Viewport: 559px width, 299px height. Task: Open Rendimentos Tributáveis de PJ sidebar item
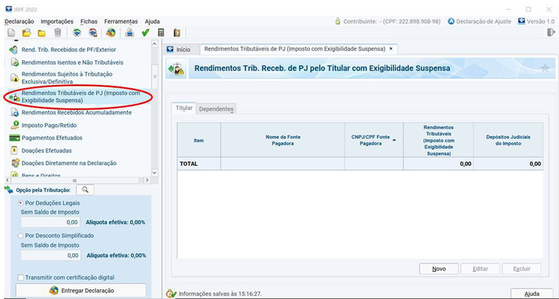tap(81, 97)
